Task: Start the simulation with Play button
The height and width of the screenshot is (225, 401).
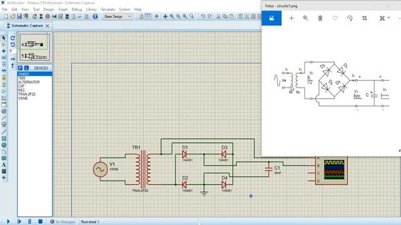Action: [x=8, y=221]
